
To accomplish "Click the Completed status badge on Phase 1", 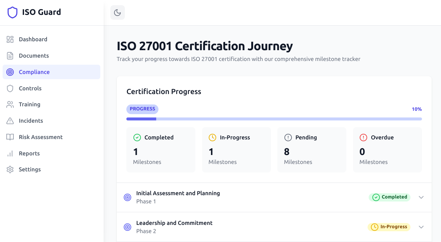I will click(x=390, y=197).
